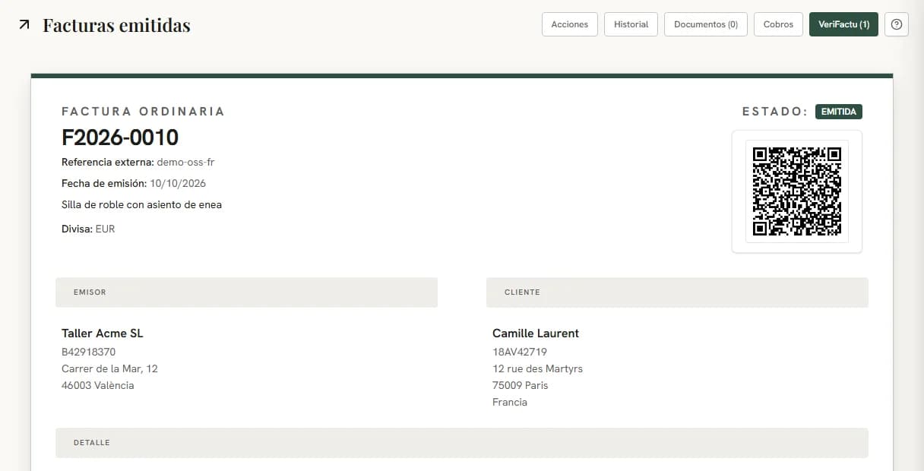Viewport: 924px width, 471px height.
Task: Click issuer address Carrer de la Mar, 12
Action: click(x=109, y=368)
